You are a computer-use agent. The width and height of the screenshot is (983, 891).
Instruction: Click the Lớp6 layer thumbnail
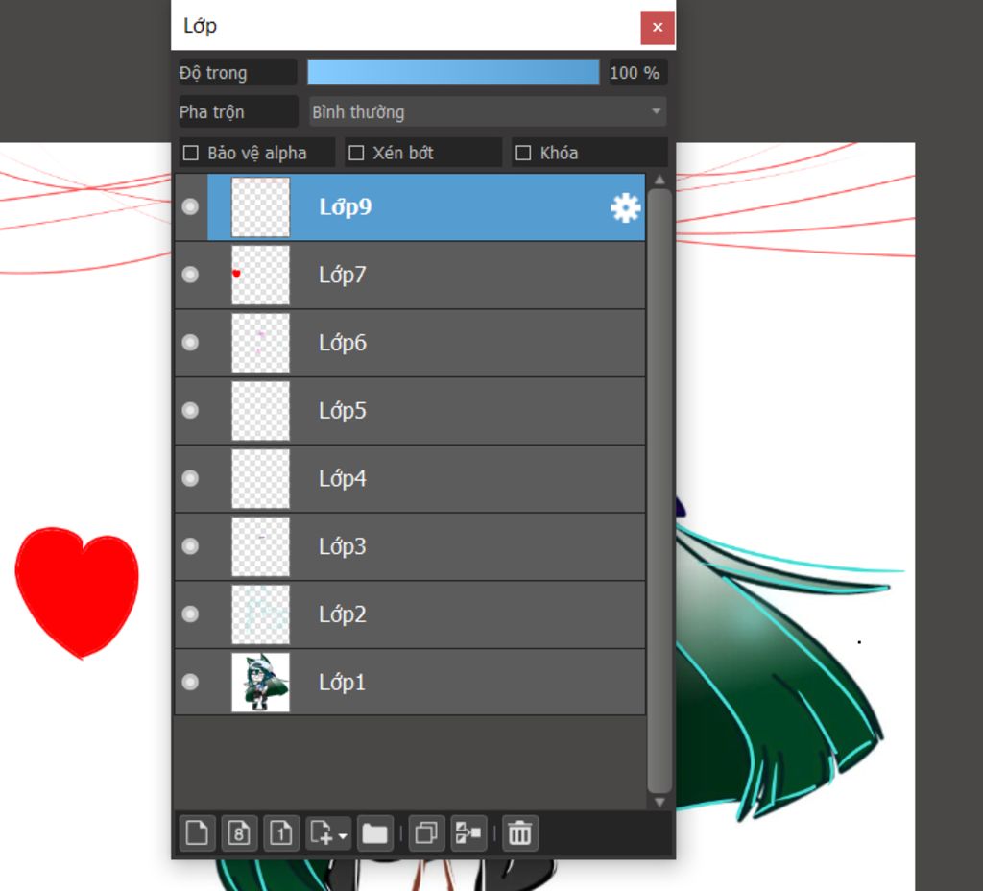pyautogui.click(x=261, y=343)
